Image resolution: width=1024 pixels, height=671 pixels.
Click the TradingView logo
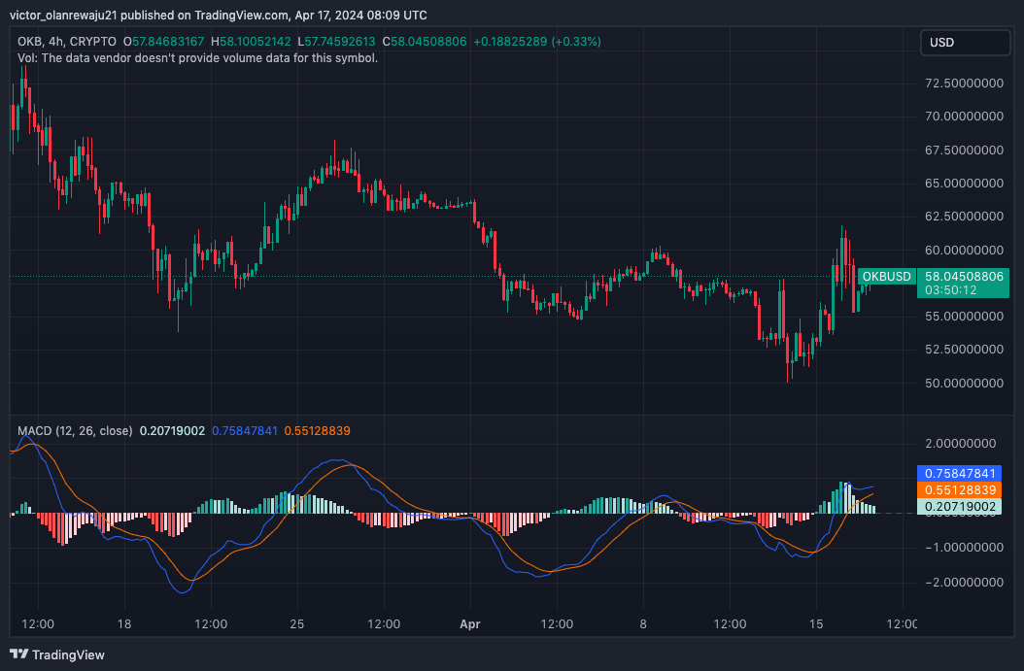(57, 654)
